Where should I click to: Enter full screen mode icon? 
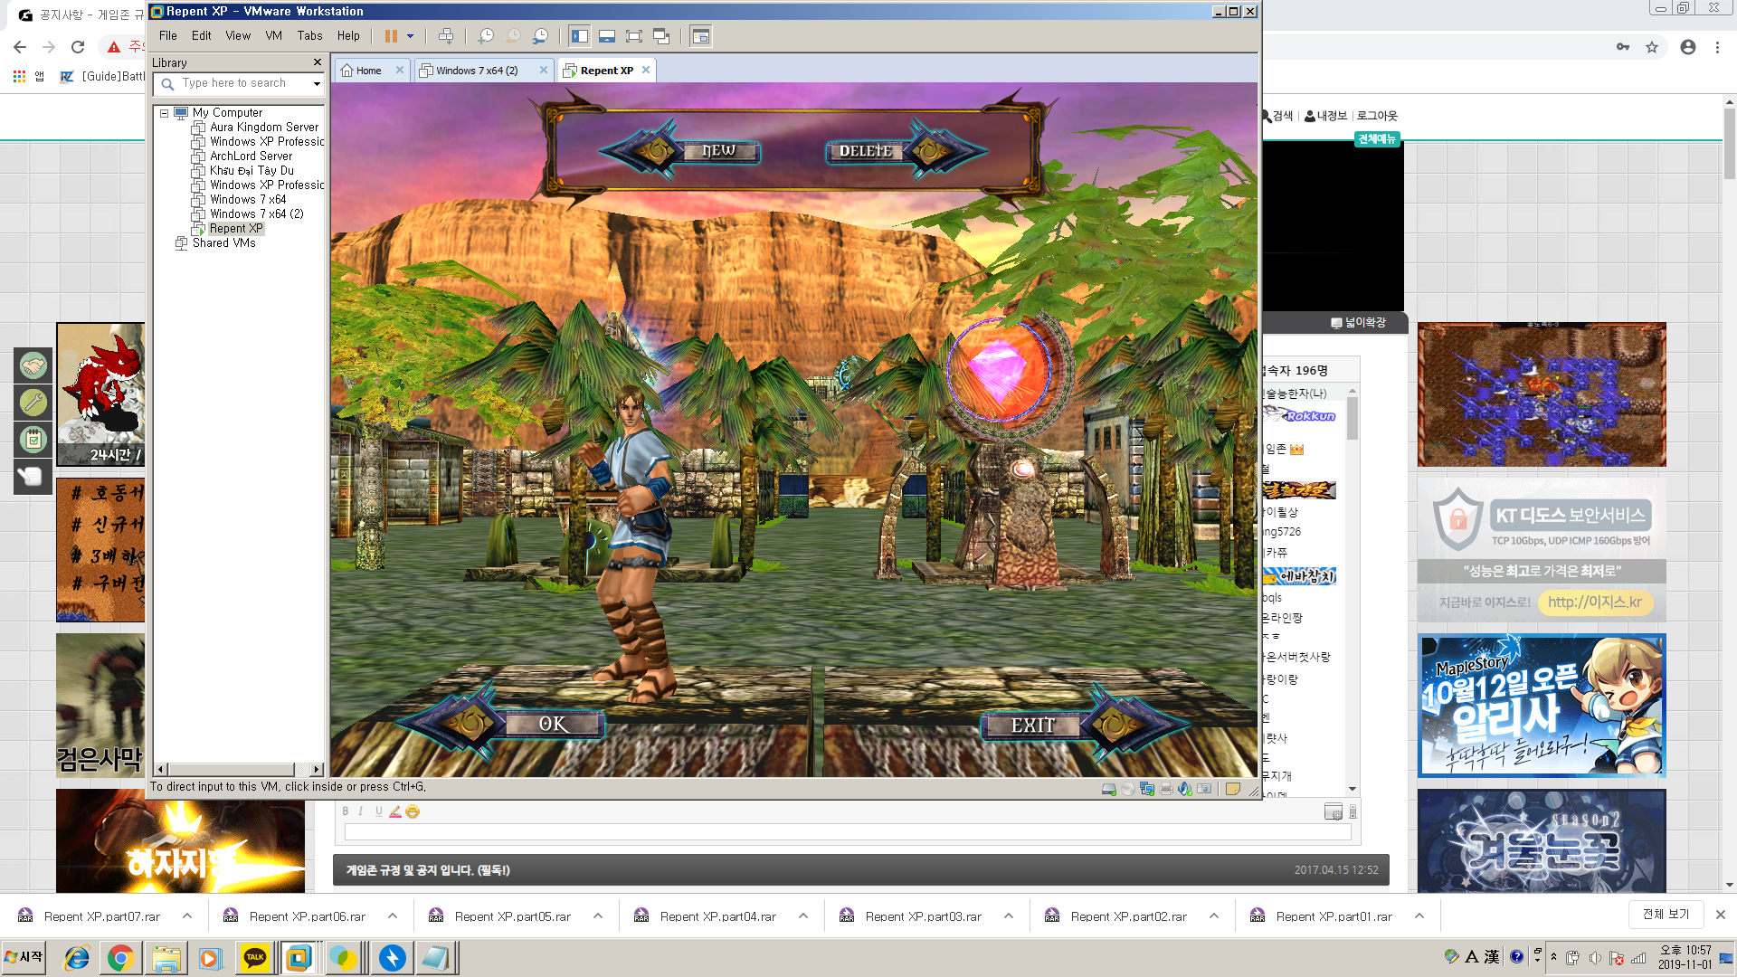634,36
